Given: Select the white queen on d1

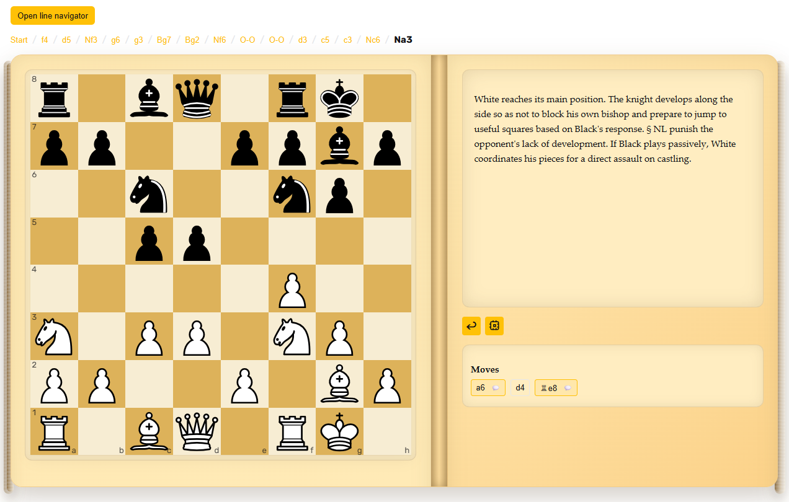Looking at the screenshot, I should point(197,431).
